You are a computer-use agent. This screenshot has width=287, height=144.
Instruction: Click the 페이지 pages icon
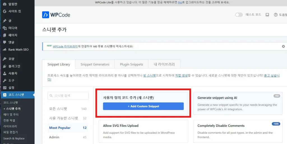click(5, 35)
